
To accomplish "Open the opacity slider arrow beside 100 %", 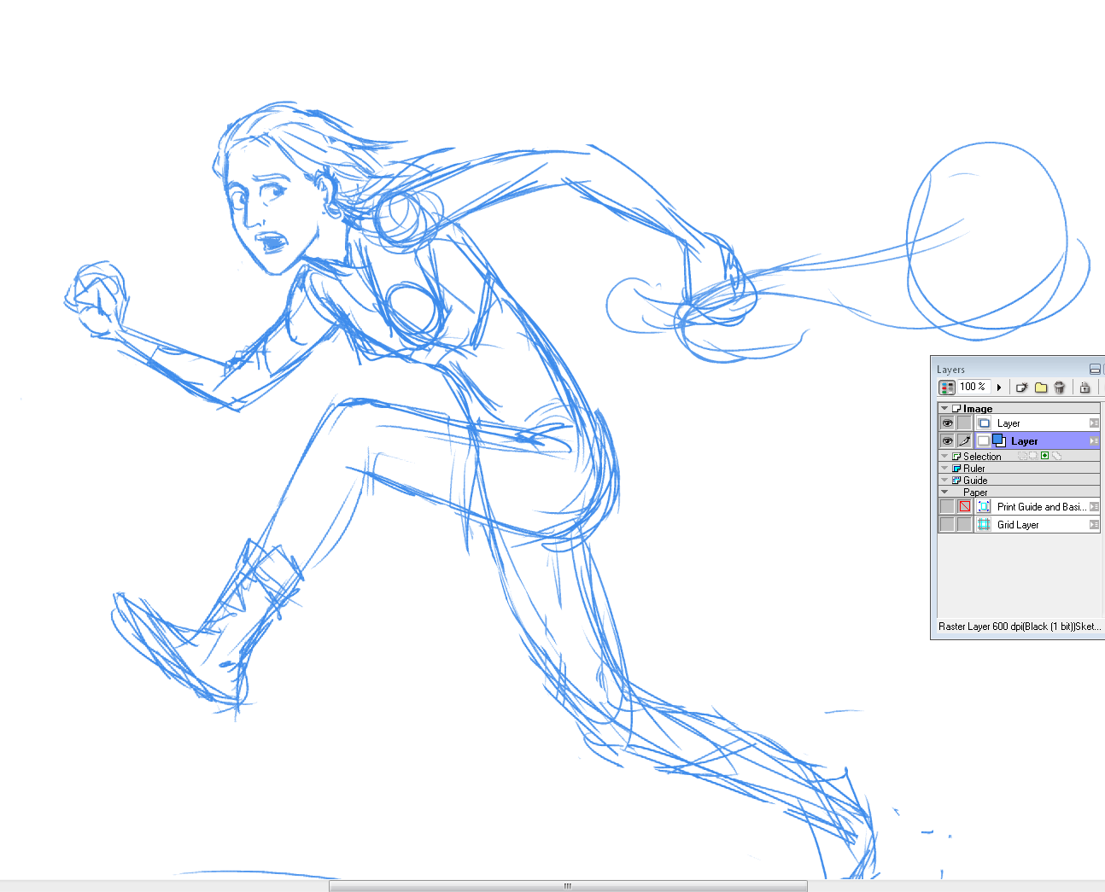I will (999, 388).
